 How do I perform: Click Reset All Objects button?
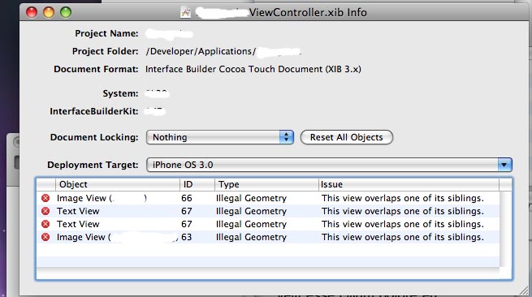tap(347, 137)
